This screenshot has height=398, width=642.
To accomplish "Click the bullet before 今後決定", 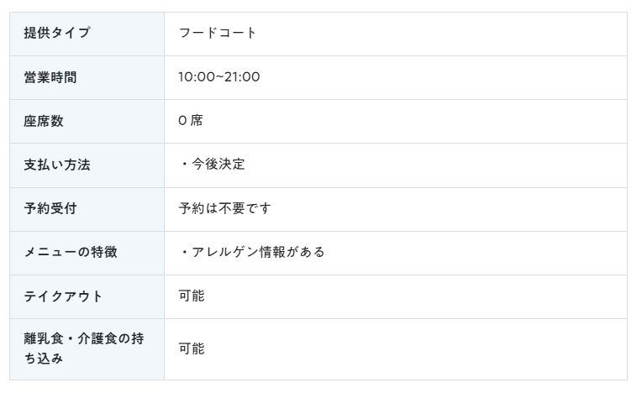I will tap(185, 164).
